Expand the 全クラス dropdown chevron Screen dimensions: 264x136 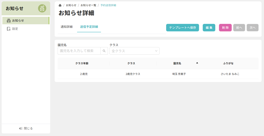(x=156, y=51)
